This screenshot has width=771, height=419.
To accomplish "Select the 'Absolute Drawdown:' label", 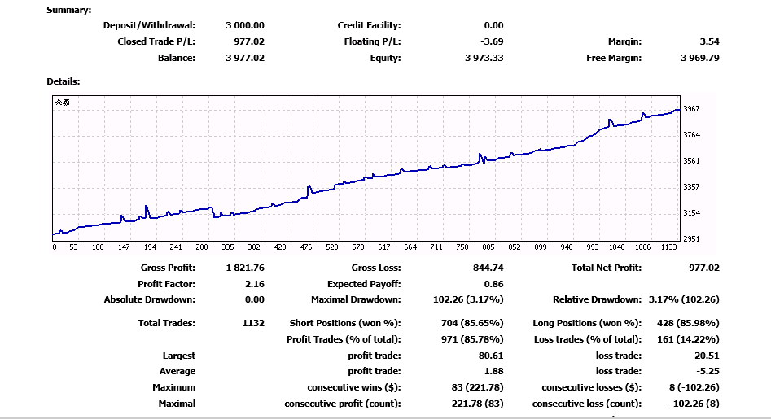I will (150, 299).
